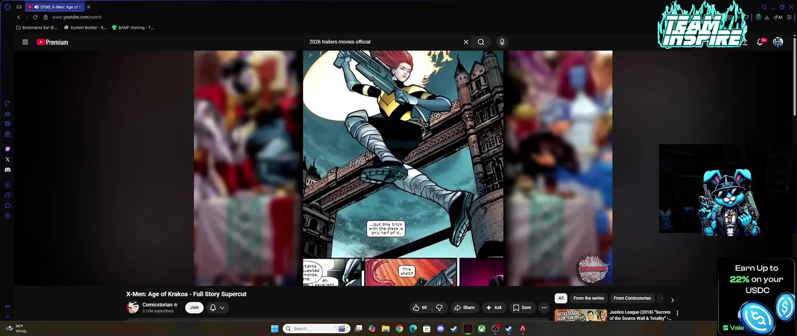This screenshot has width=797, height=336.
Task: Clear the YouTube search query
Action: pyautogui.click(x=466, y=42)
